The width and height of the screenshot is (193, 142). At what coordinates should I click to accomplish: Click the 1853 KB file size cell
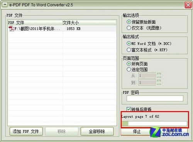[73, 28]
